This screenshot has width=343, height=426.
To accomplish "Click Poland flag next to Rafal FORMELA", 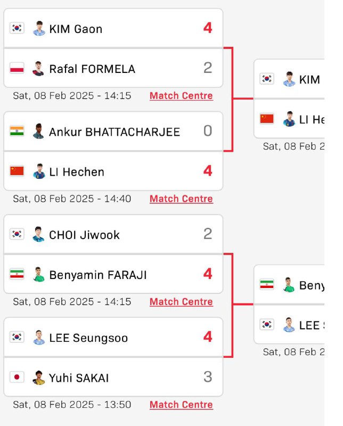I will 17,68.
